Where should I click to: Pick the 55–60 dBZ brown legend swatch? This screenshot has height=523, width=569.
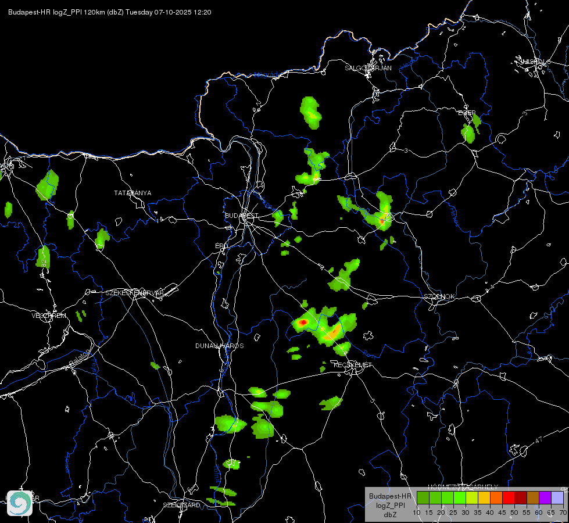(x=533, y=497)
